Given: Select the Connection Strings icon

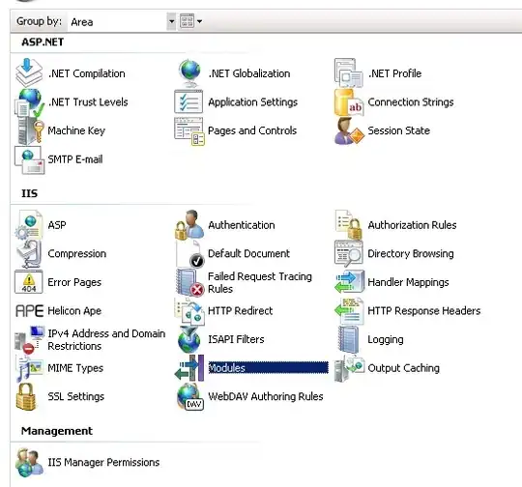Looking at the screenshot, I should tap(349, 102).
